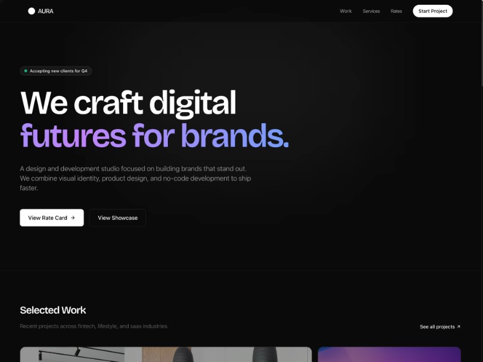
Task: Follow the See all projects link
Action: pos(437,327)
